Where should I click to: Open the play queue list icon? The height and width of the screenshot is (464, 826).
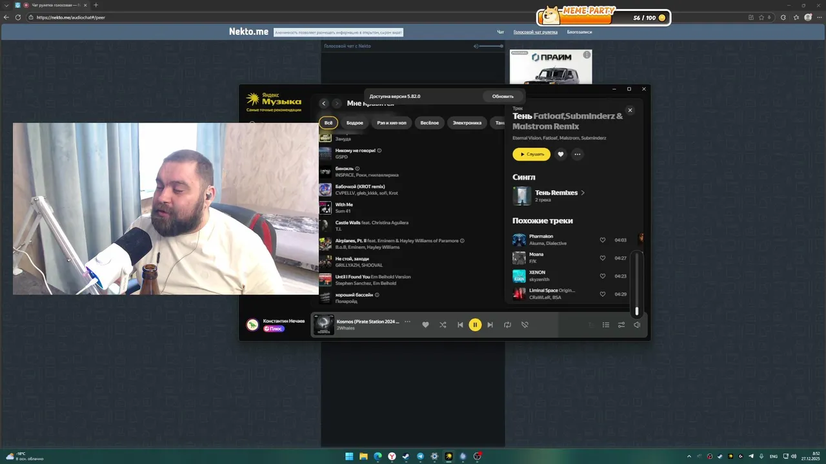pos(606,325)
